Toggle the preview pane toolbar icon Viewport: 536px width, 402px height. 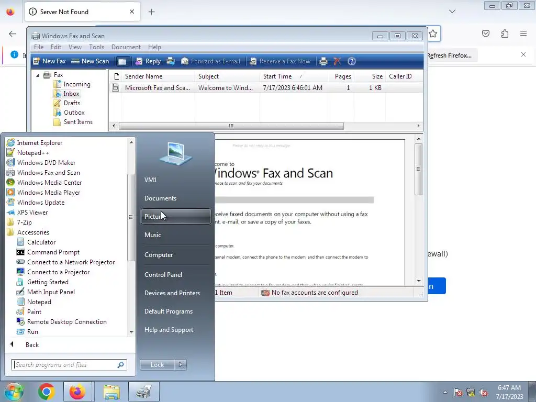(x=122, y=61)
